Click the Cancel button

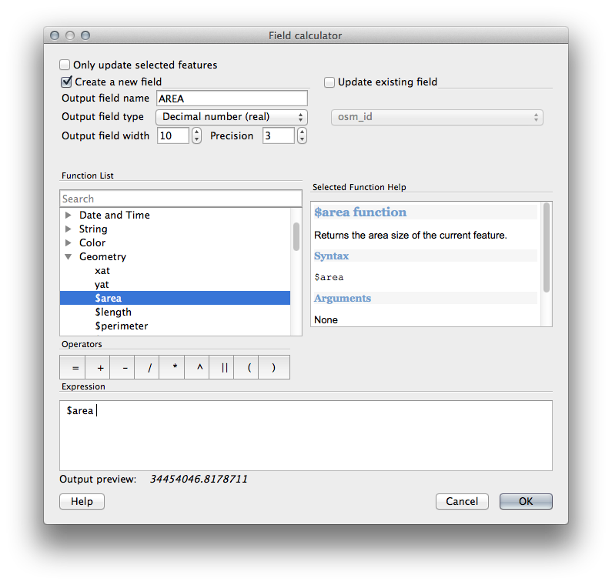tap(462, 501)
